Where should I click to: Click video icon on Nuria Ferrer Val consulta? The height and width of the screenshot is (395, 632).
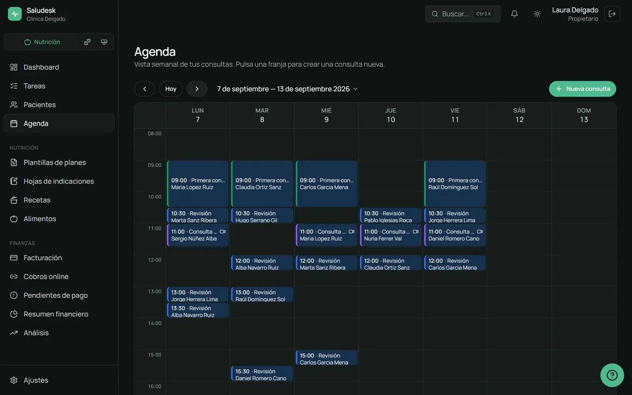416,232
